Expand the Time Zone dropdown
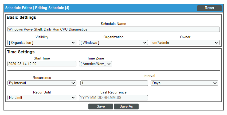Image resolution: width=227 pixels, height=115 pixels. coord(96,64)
